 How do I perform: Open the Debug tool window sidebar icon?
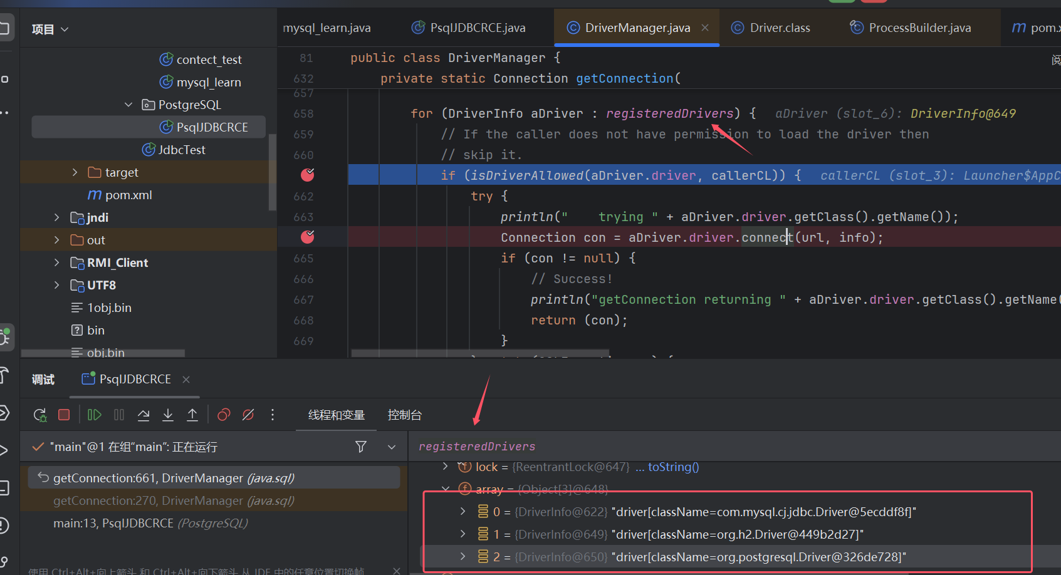click(5, 338)
